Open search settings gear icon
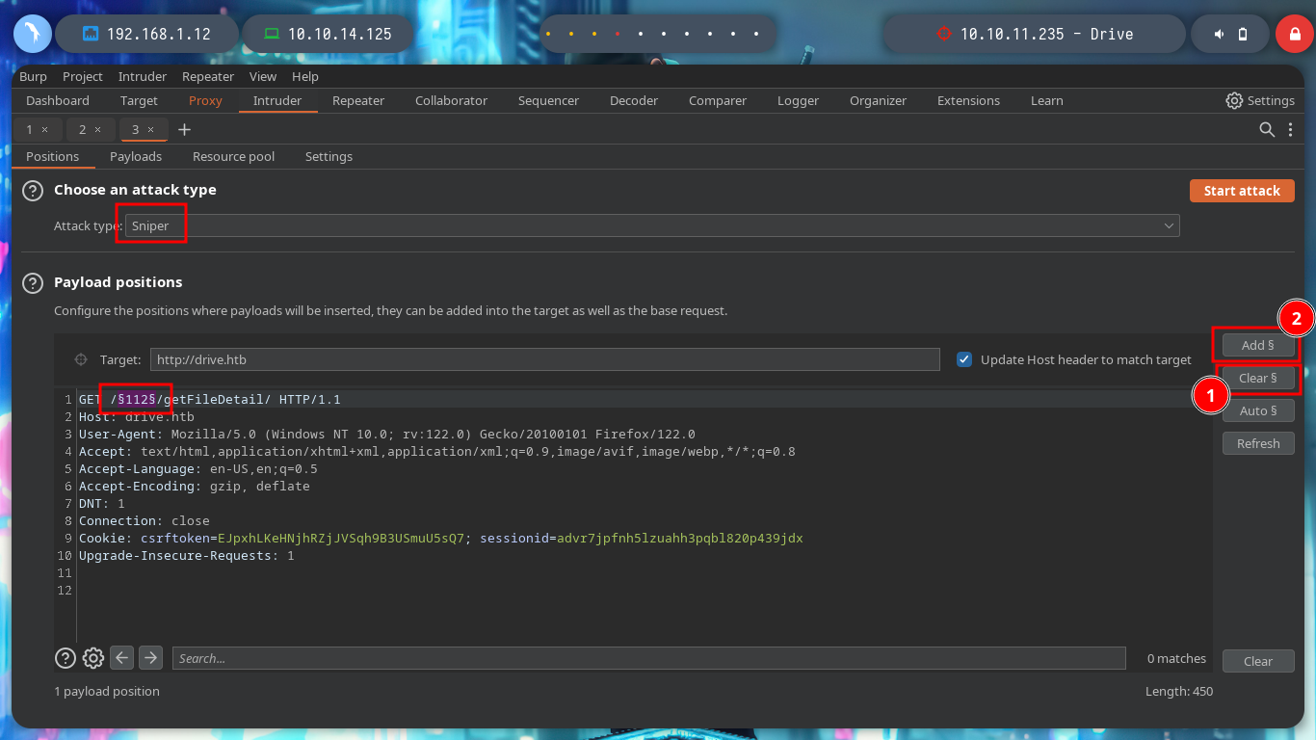1316x740 pixels. click(93, 658)
